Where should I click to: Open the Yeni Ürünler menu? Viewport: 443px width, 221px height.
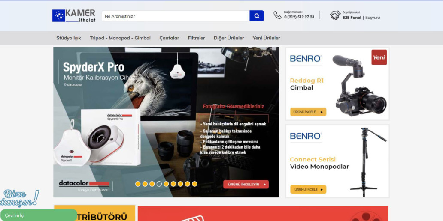[267, 38]
